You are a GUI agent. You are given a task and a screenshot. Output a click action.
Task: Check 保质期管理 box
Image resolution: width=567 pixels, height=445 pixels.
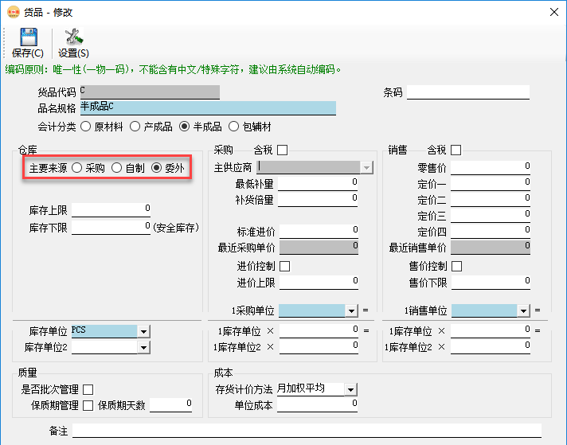click(88, 406)
